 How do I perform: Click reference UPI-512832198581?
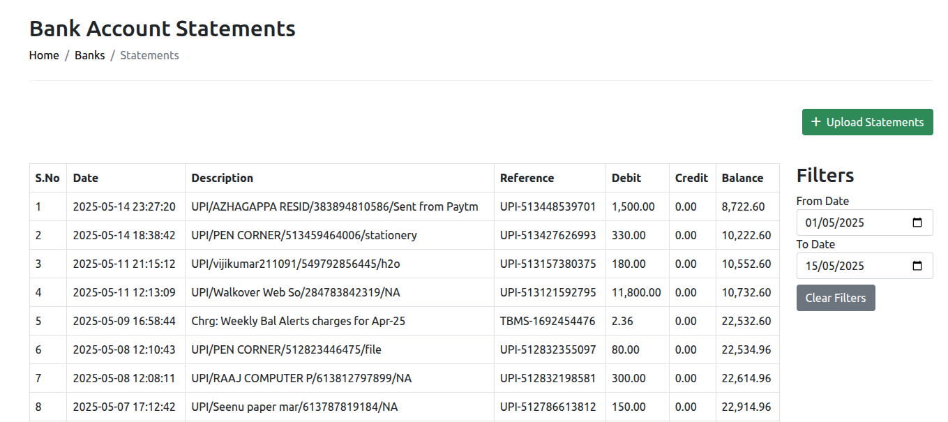pyautogui.click(x=548, y=378)
